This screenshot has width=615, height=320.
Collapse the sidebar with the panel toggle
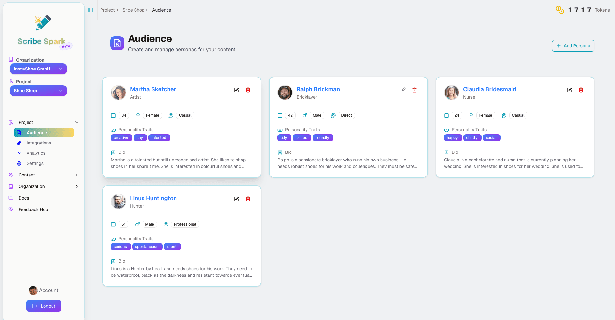90,10
